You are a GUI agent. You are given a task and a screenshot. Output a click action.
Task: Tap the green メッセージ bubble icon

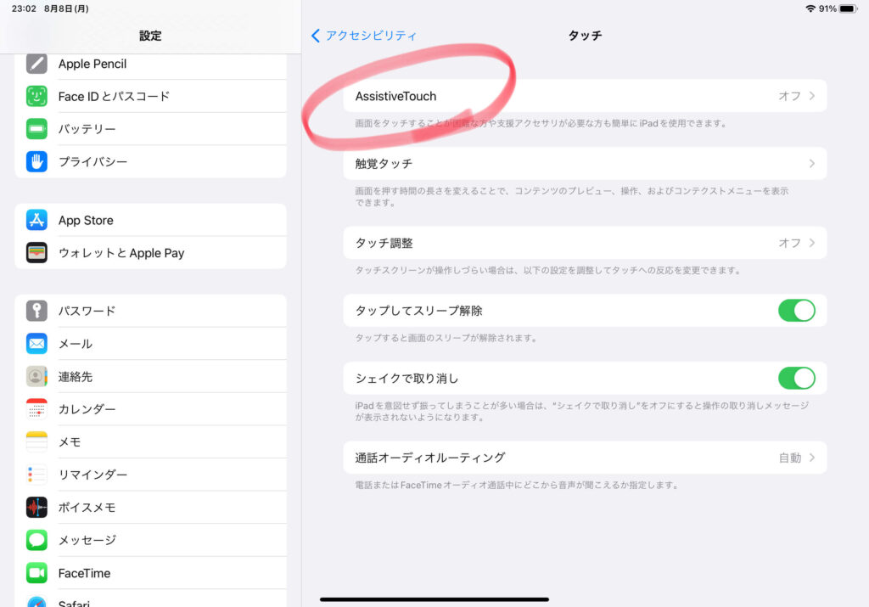pyautogui.click(x=36, y=540)
